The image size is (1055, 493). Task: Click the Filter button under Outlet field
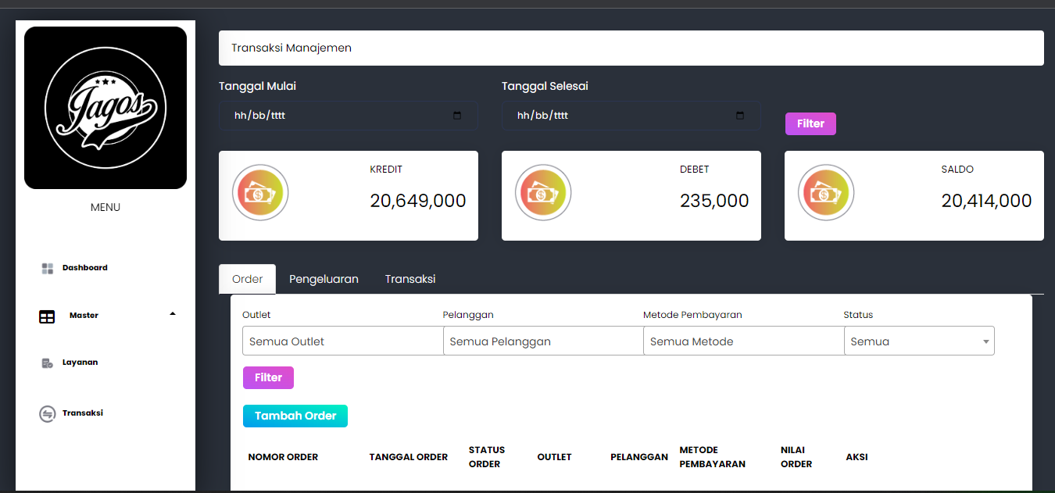tap(268, 377)
